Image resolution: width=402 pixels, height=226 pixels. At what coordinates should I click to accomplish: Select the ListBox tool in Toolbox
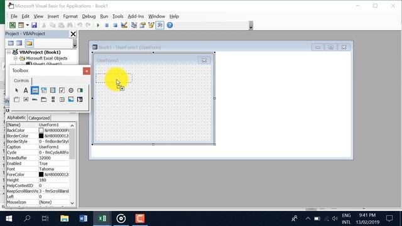(x=53, y=90)
